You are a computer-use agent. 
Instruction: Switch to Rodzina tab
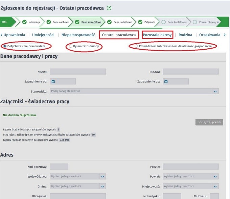tap(185, 35)
